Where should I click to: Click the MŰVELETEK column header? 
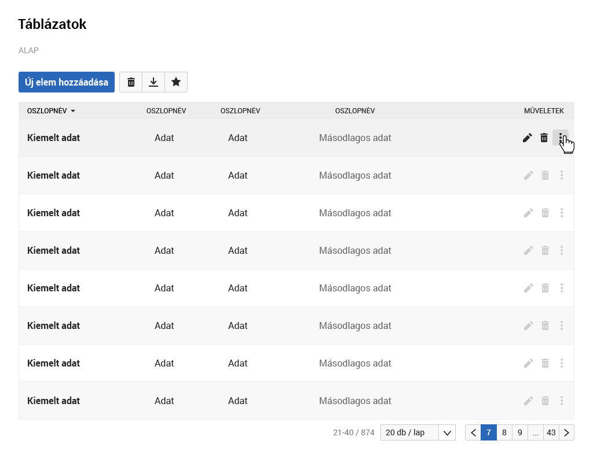[544, 111]
